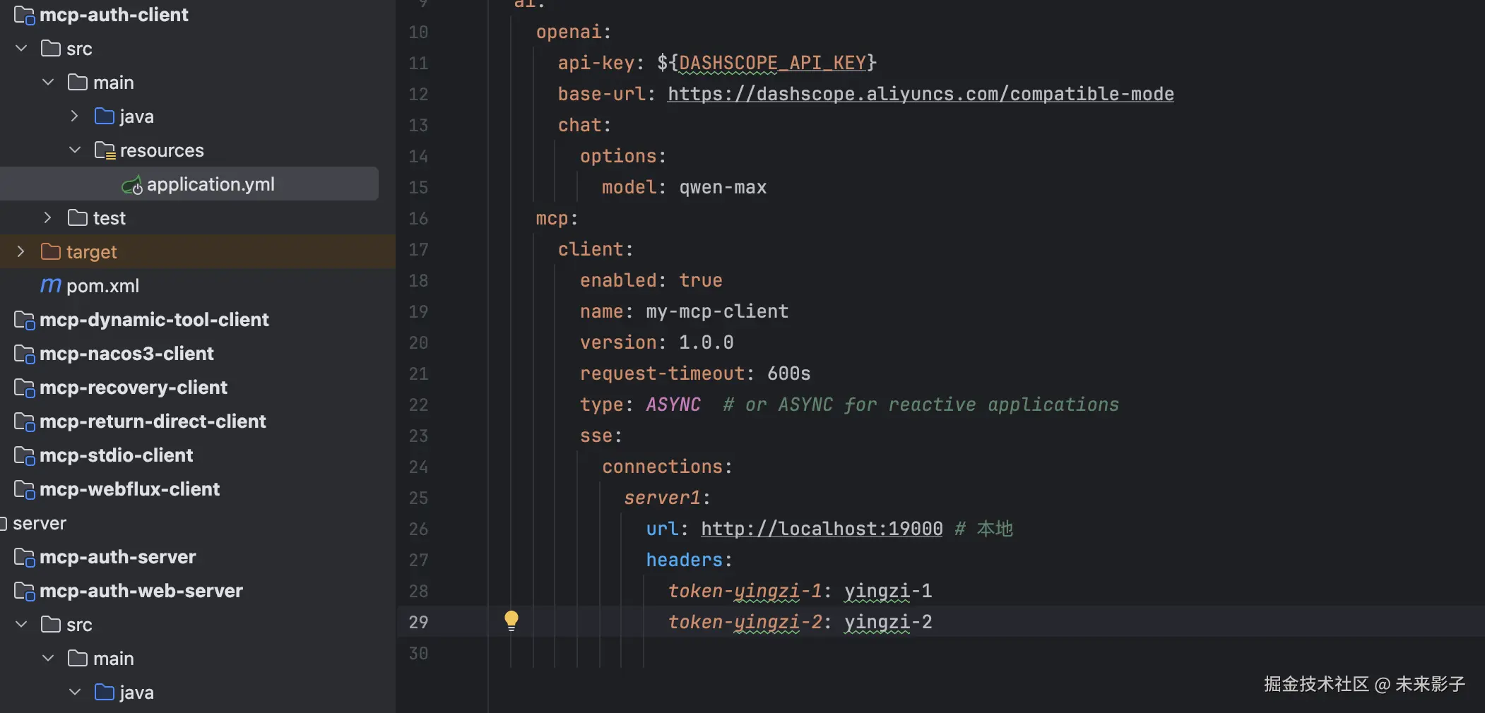Click the "mcp:" key on line 16

pos(557,218)
